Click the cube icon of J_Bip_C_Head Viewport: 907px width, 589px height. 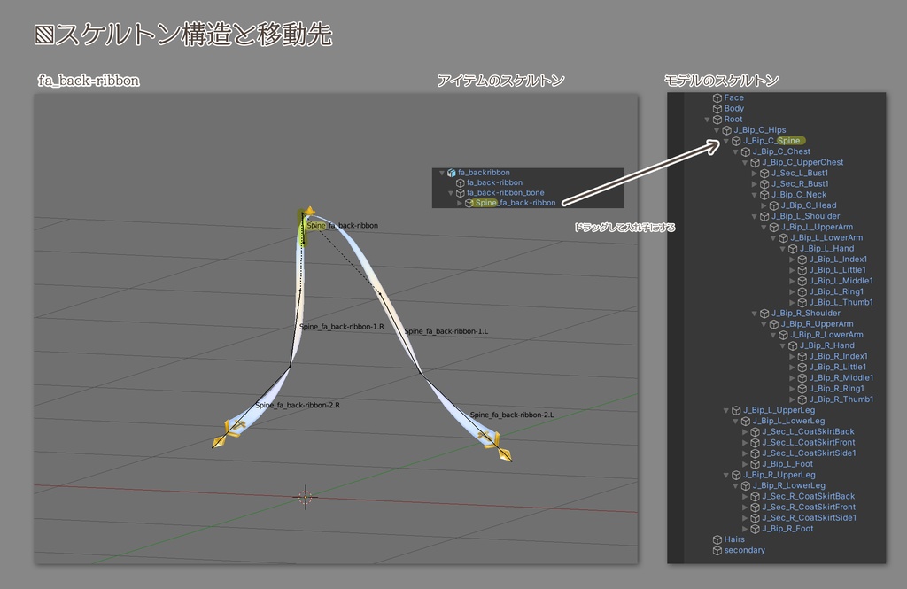pyautogui.click(x=774, y=205)
